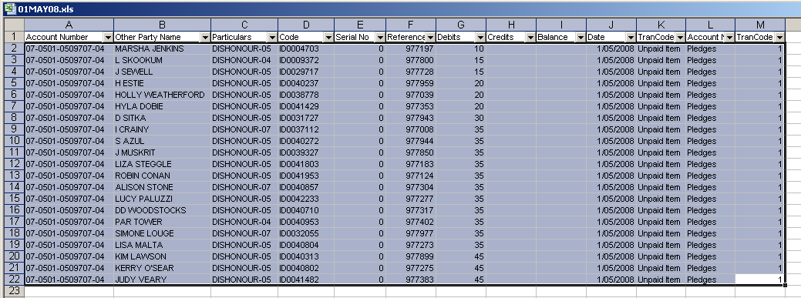The height and width of the screenshot is (298, 801).
Task: Click the HYLA DOBIE cell
Action: pyautogui.click(x=163, y=106)
